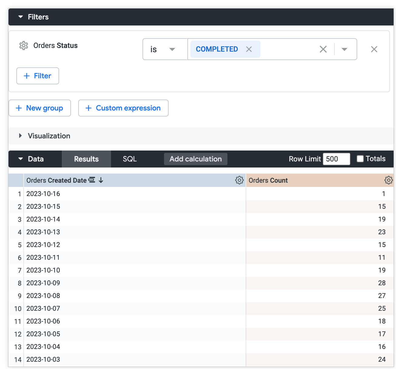Image resolution: width=396 pixels, height=369 pixels.
Task: Delete the Orders Status filter row
Action: [374, 49]
